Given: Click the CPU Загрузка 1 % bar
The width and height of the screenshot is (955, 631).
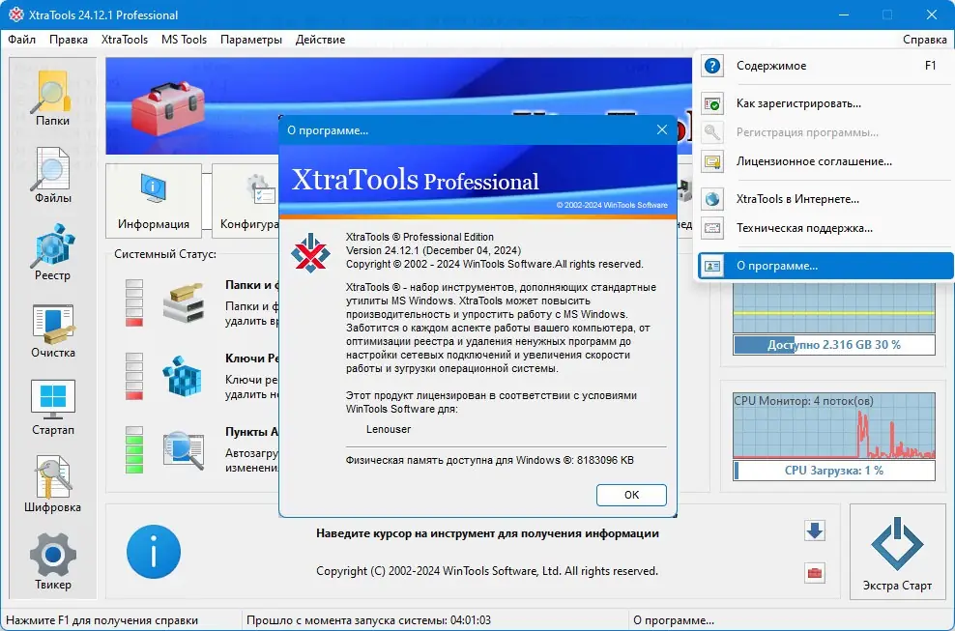Looking at the screenshot, I should (x=834, y=471).
